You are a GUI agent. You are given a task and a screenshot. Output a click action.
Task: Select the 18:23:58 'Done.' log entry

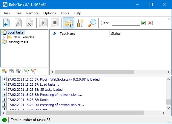point(28,100)
